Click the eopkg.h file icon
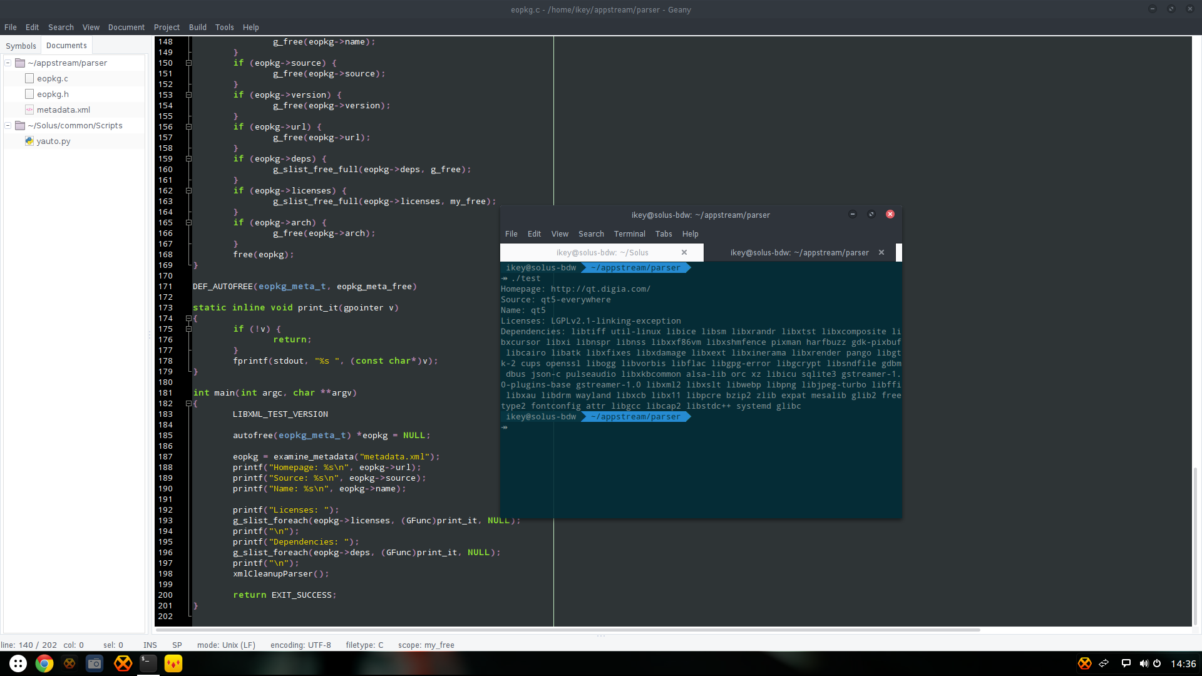This screenshot has width=1202, height=676. point(29,94)
